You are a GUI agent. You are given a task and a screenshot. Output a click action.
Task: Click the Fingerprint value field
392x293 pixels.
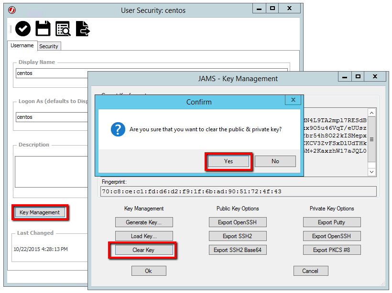click(x=239, y=191)
